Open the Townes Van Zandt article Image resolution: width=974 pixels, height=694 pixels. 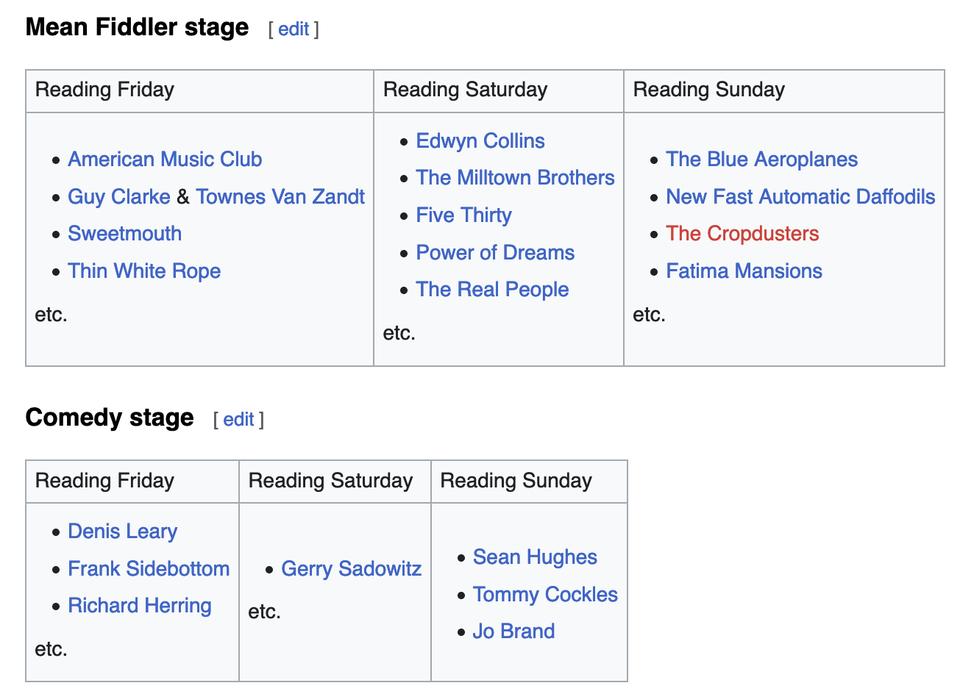pyautogui.click(x=280, y=197)
